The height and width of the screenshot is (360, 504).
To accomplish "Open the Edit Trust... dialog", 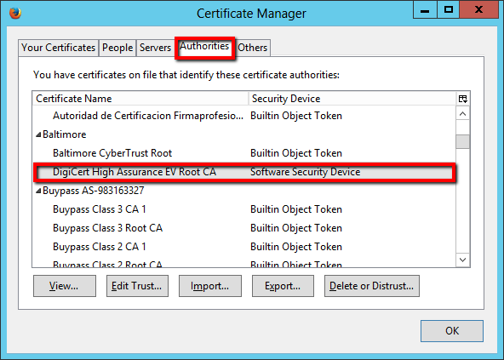I will [137, 286].
